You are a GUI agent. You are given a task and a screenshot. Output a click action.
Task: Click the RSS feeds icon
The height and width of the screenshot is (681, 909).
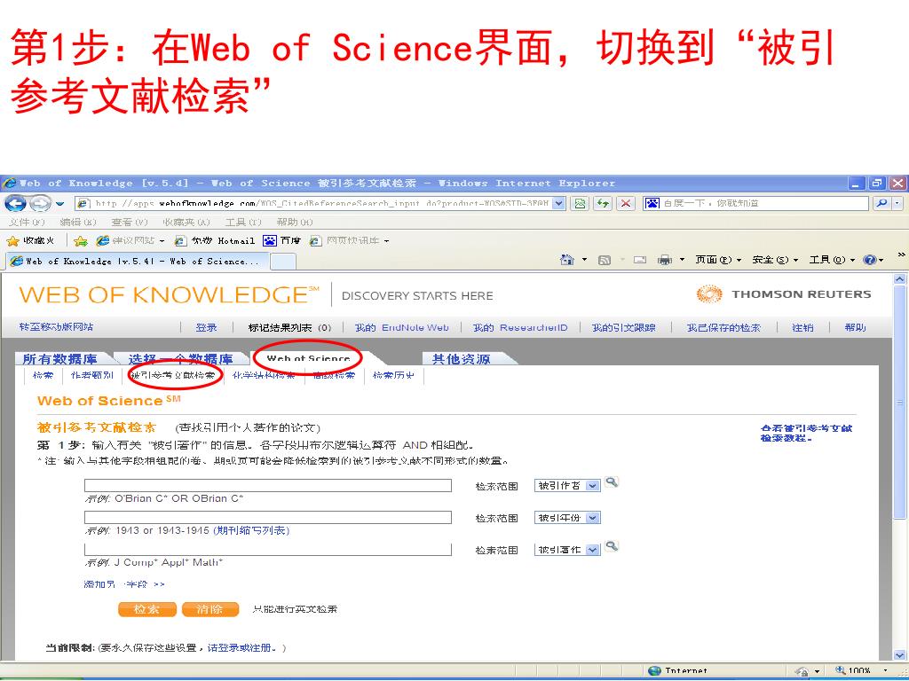[x=604, y=260]
